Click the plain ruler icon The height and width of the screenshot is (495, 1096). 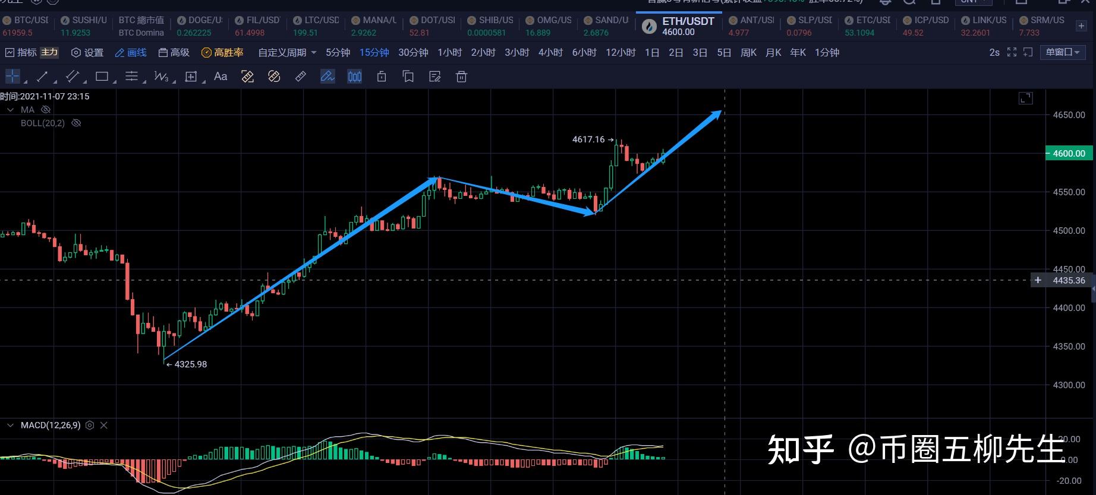301,76
